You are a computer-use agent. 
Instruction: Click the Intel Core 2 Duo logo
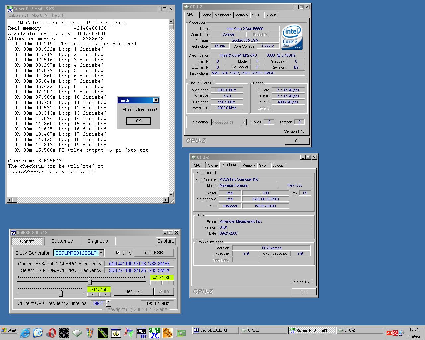[292, 37]
